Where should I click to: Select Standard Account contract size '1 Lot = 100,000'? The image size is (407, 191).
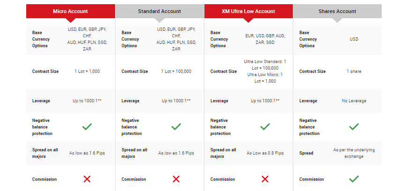click(x=176, y=71)
